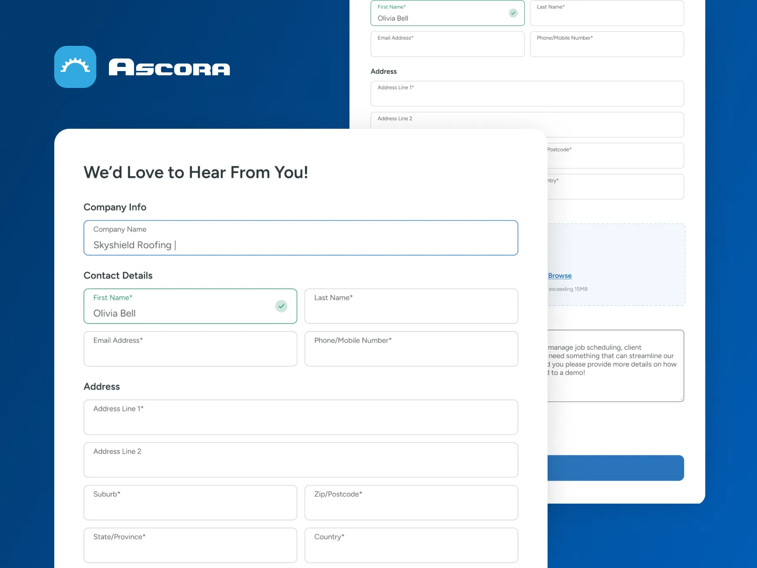Click the "exceeding 15MB" upload note
This screenshot has height=568, width=757.
tap(568, 289)
